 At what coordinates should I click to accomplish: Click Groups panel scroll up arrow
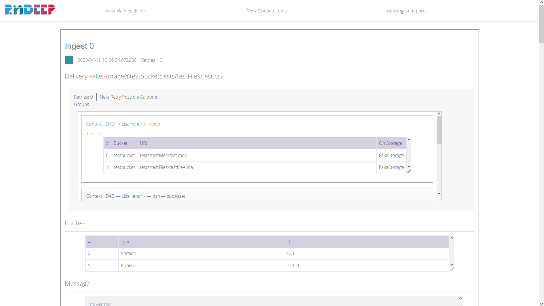pyautogui.click(x=439, y=114)
